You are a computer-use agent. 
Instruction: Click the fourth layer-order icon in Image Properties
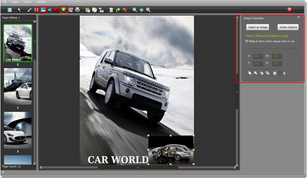(267, 73)
